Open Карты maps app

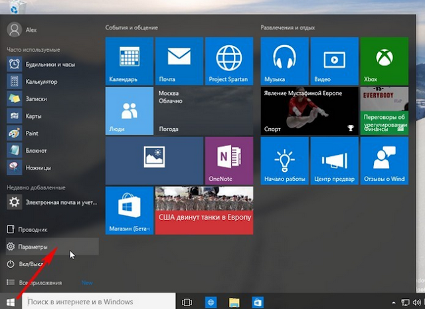[52, 116]
